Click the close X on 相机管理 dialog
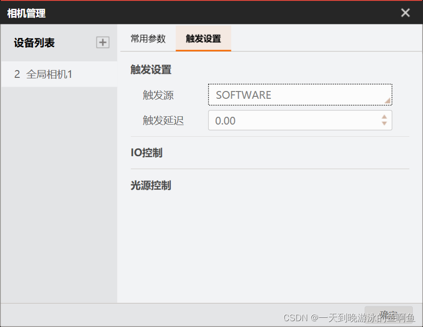The width and height of the screenshot is (423, 327). tap(405, 13)
